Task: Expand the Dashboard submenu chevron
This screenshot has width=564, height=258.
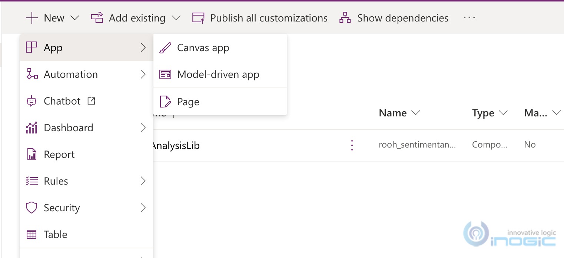Action: (143, 128)
